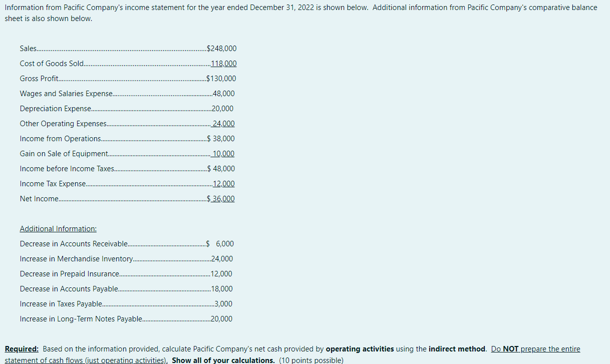Viewport: 610px width, 364px height.
Task: Select the 118,000 cost value
Action: (223, 64)
